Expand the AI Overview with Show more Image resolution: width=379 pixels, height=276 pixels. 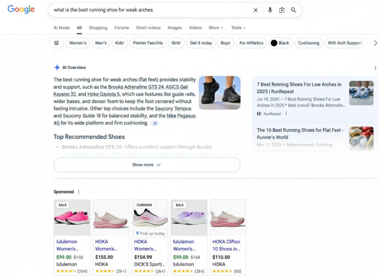(x=147, y=165)
